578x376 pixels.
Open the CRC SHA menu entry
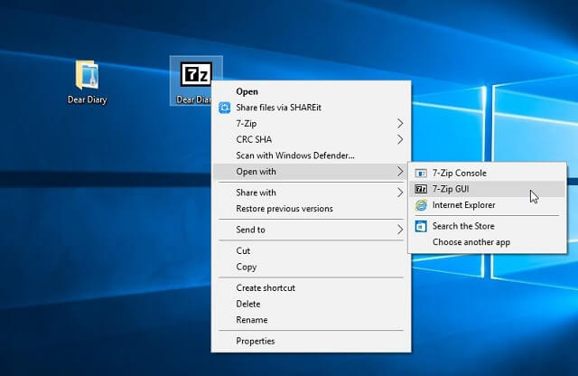311,139
